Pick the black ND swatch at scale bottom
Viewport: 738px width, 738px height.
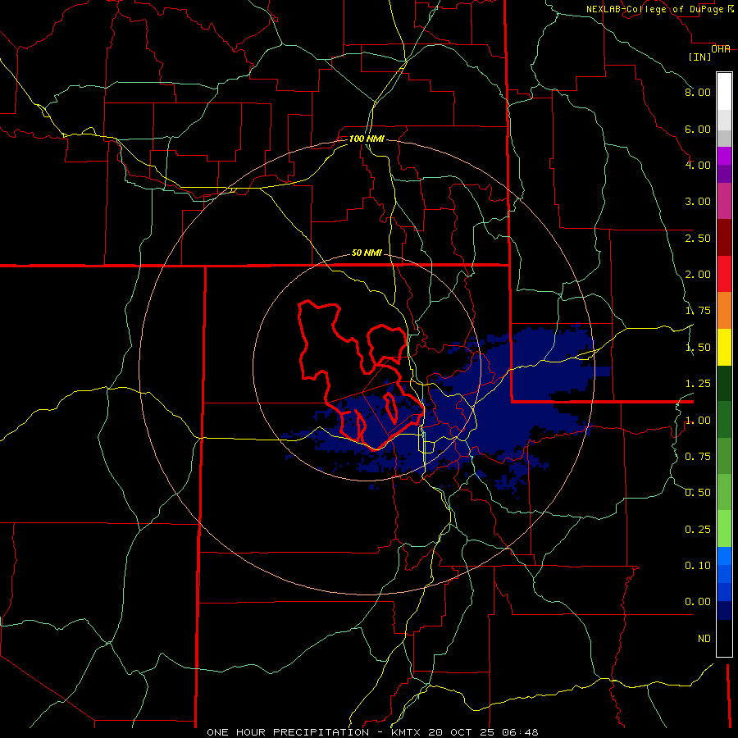coord(724,638)
